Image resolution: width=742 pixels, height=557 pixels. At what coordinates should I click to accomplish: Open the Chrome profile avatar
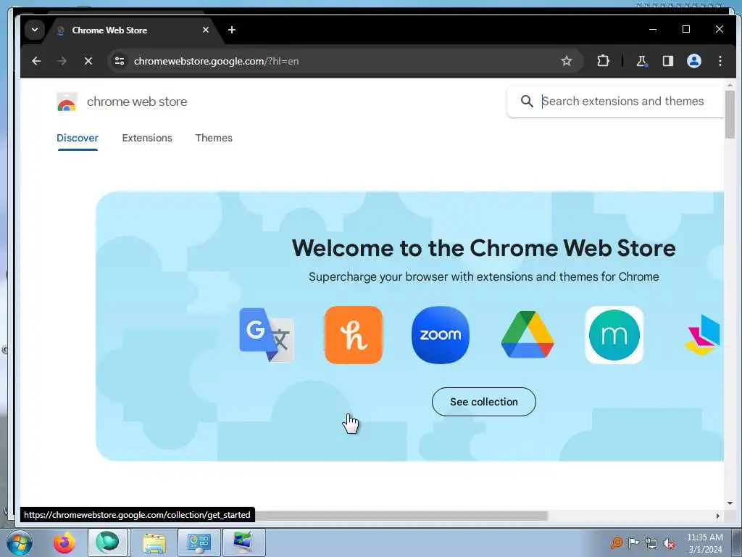coord(693,61)
